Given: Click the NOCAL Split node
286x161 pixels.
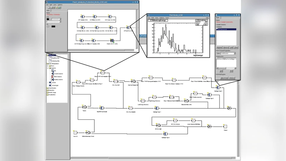Looking at the screenshot, I should pos(157,125).
